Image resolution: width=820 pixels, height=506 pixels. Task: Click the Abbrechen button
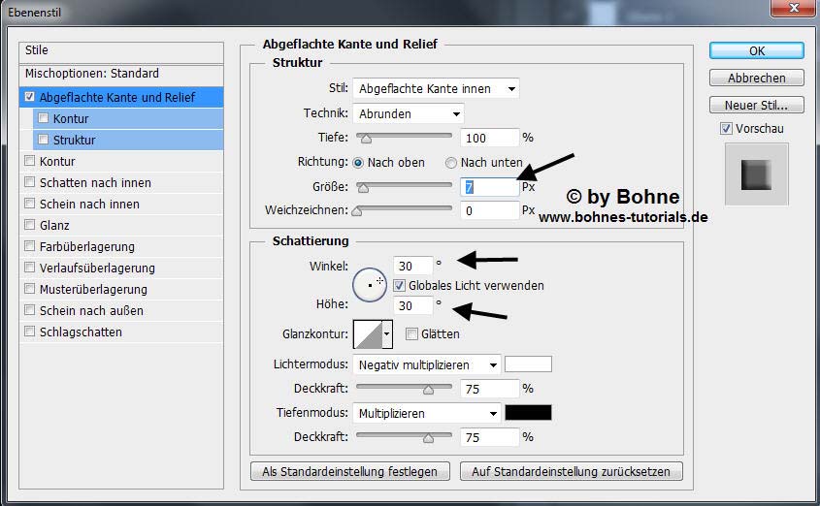click(x=757, y=78)
